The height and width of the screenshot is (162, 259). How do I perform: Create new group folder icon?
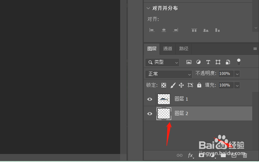[223, 156]
